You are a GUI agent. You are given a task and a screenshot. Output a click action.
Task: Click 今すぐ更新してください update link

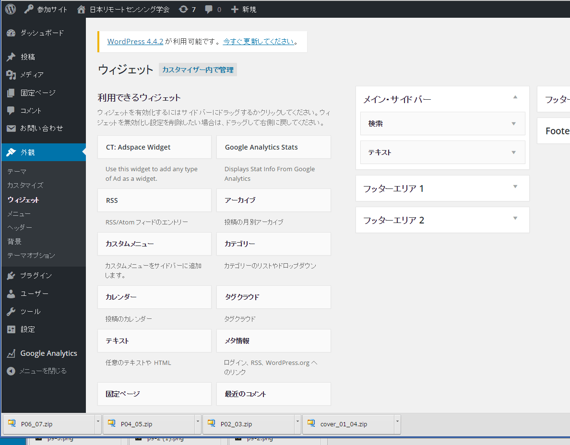point(259,41)
